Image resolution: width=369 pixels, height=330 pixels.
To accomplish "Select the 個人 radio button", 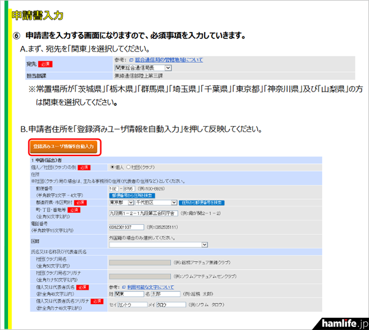I will pos(113,167).
